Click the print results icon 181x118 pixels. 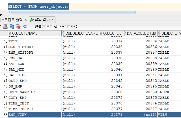(x=5, y=27)
